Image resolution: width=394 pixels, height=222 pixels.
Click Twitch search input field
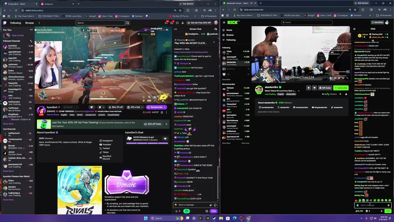coord(100,23)
